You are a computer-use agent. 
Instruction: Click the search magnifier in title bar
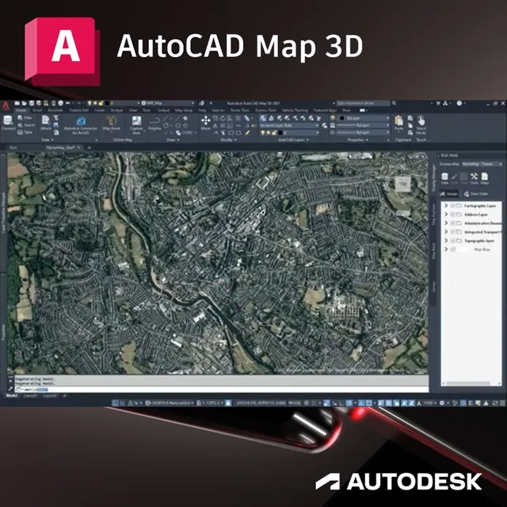pos(395,103)
